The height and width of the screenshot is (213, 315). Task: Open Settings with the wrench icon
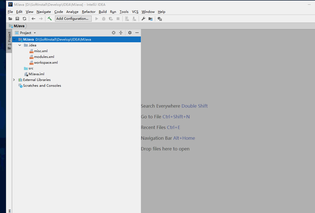click(x=143, y=19)
